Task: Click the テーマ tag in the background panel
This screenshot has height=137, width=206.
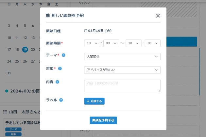Action: coord(13,129)
